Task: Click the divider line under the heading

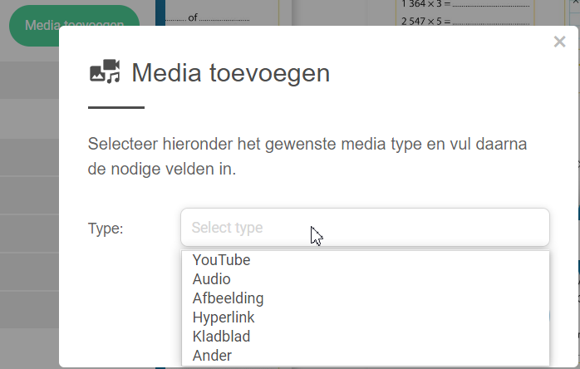Action: click(116, 108)
